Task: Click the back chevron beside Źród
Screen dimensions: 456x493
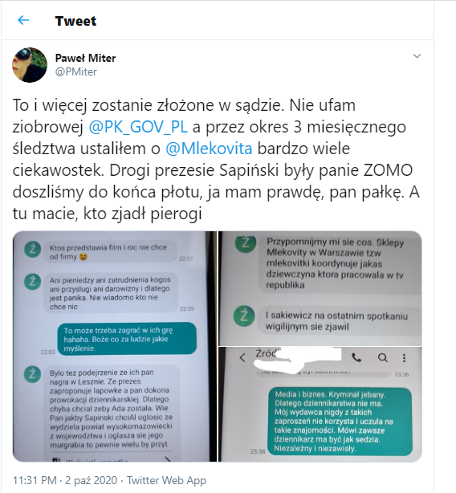Action: 242,358
